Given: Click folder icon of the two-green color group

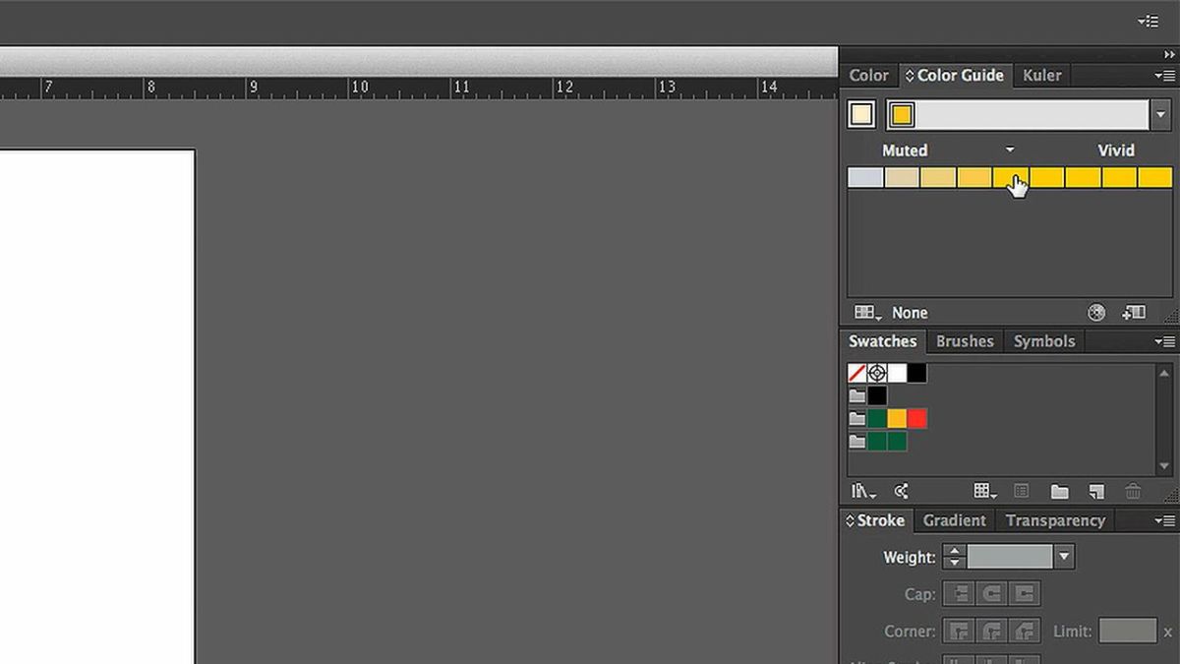Looking at the screenshot, I should click(x=857, y=442).
